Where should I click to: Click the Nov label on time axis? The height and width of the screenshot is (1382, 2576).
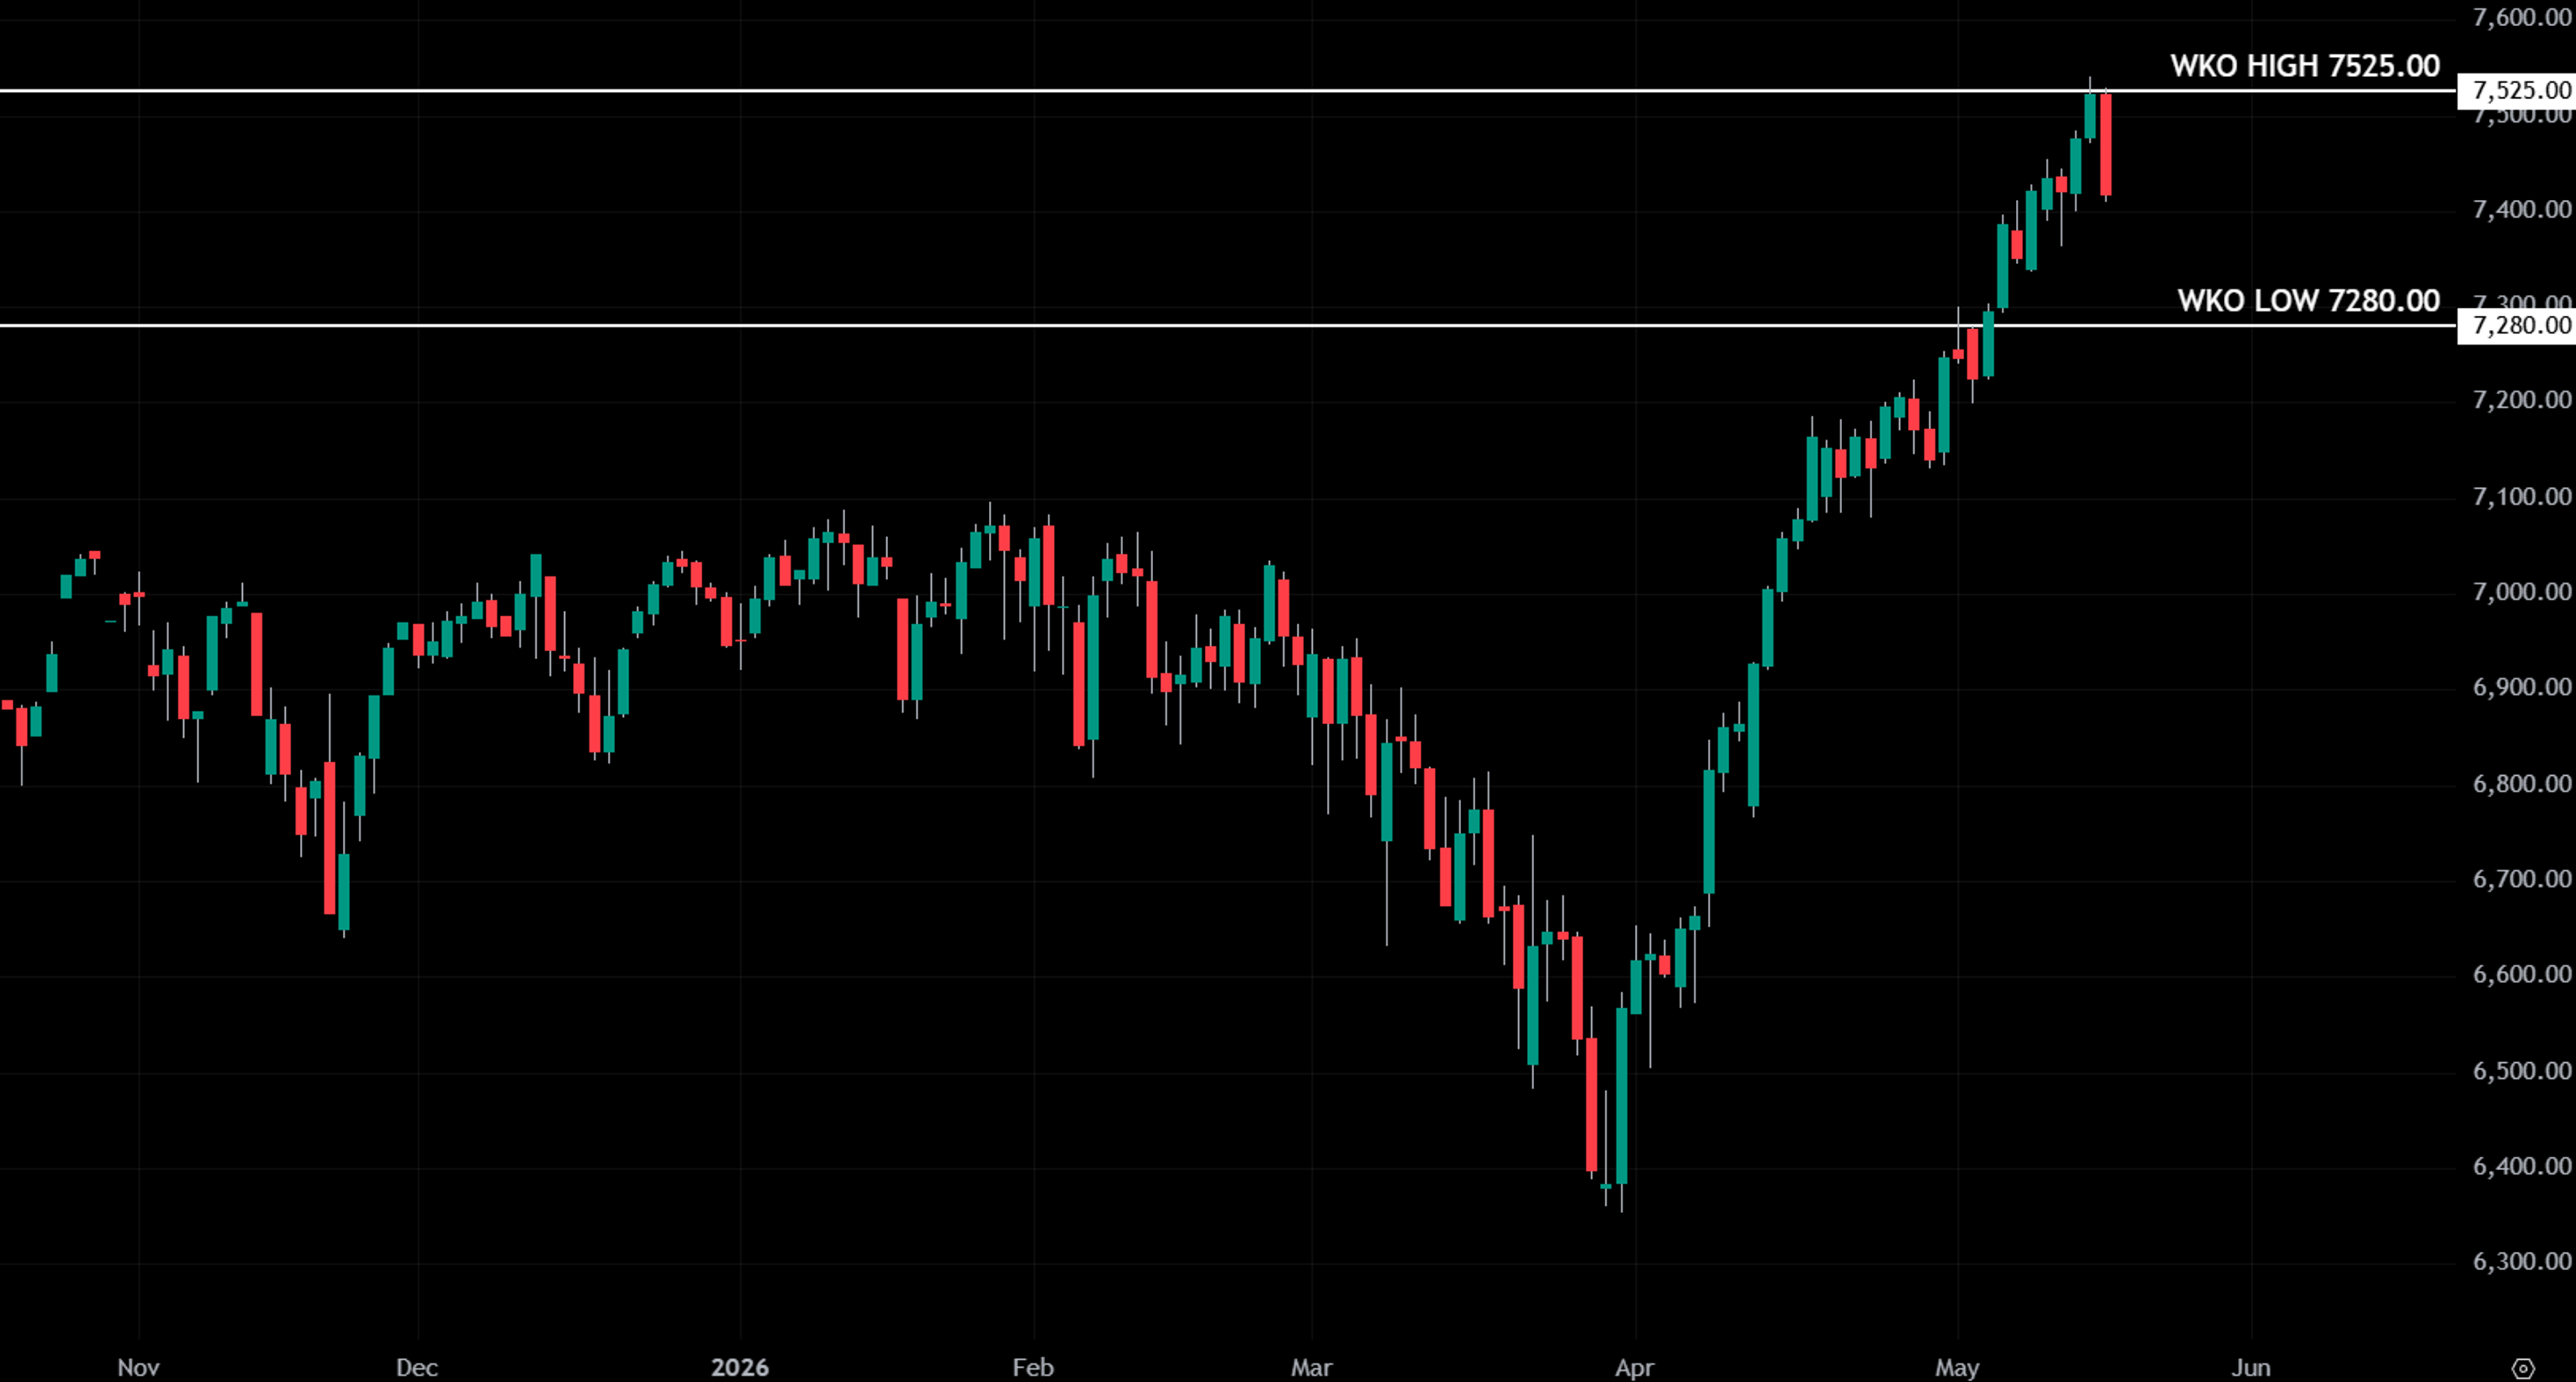tap(138, 1367)
